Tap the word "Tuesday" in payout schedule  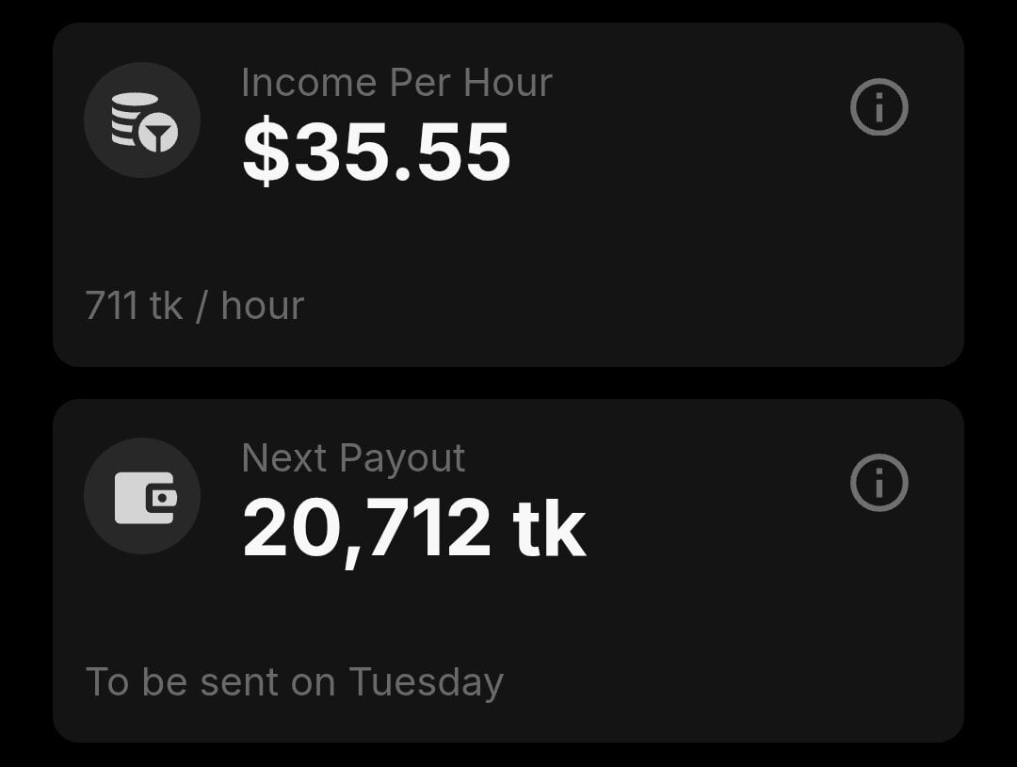pos(426,681)
